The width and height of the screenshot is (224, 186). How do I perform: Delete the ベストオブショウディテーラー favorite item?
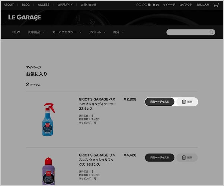(x=187, y=102)
